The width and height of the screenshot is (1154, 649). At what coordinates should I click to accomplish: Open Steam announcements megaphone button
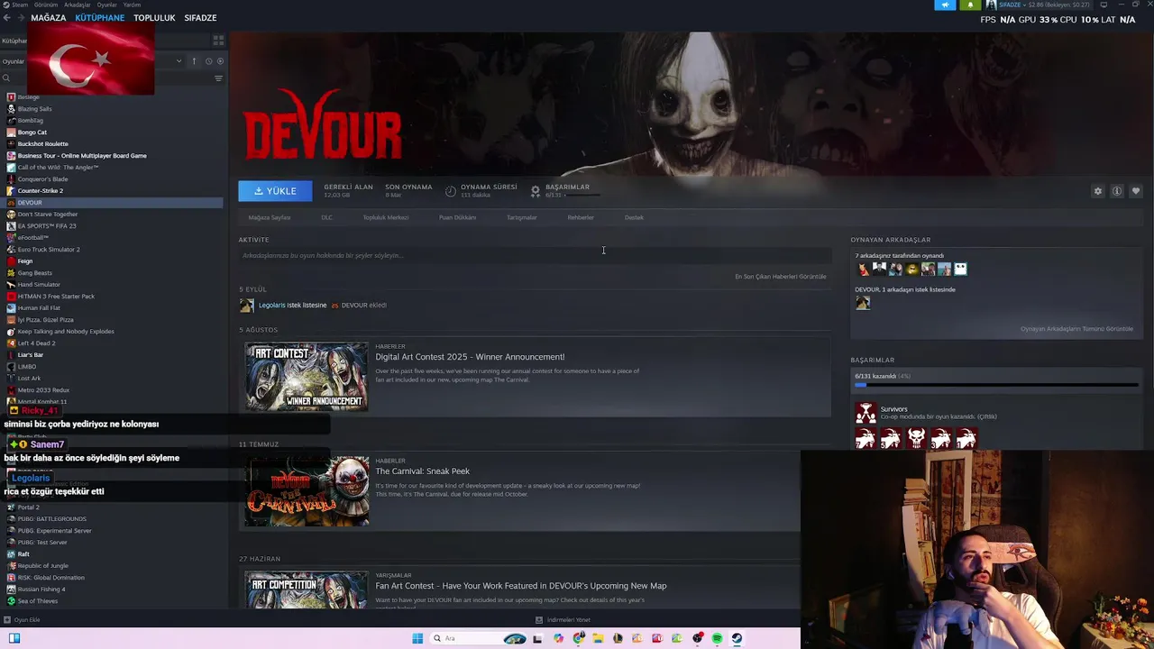pyautogui.click(x=945, y=5)
